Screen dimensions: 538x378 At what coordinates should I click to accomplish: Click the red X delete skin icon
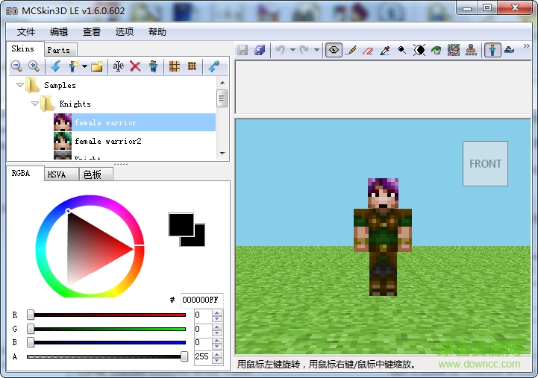pos(135,66)
